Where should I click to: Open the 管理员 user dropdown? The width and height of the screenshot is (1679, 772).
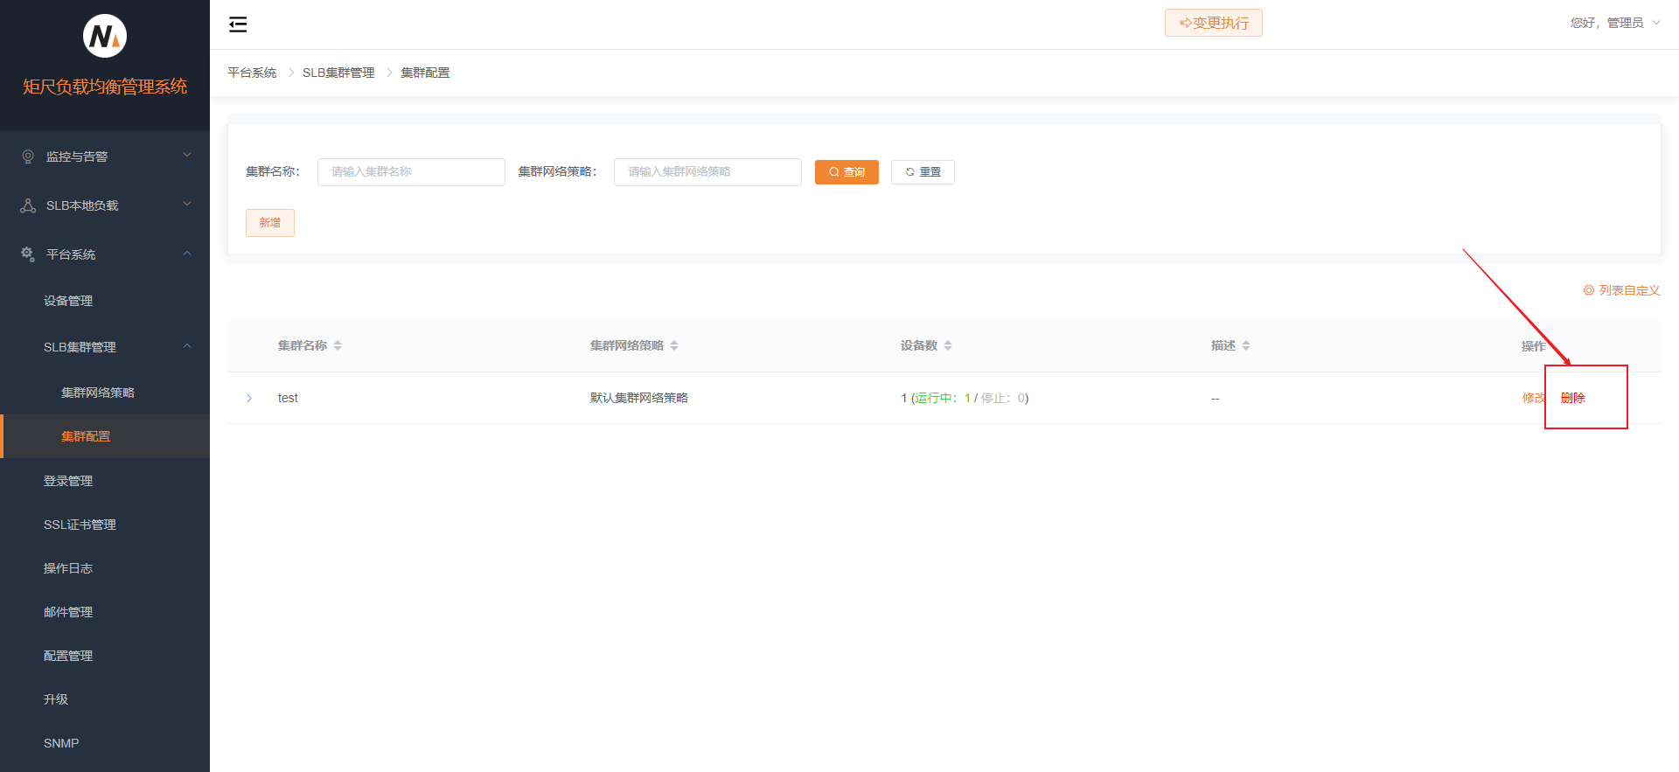(x=1614, y=23)
